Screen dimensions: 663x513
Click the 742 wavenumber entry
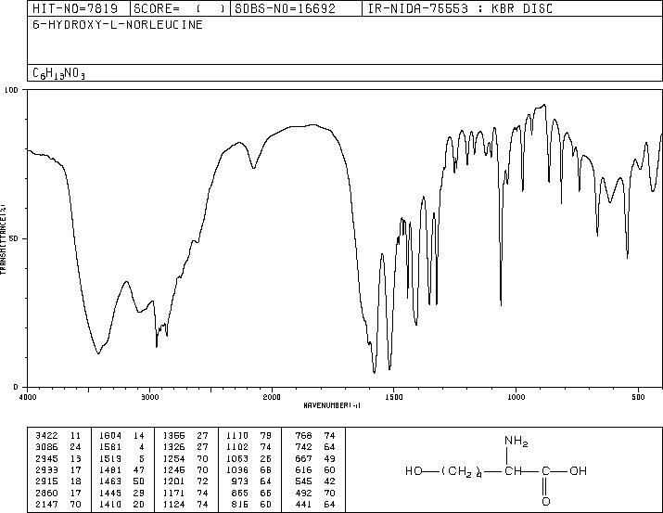click(x=303, y=446)
